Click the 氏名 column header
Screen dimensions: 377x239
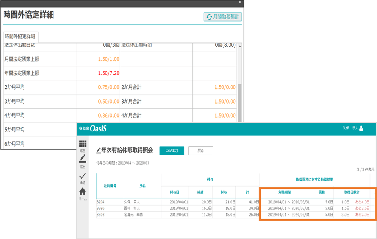pos(142,186)
